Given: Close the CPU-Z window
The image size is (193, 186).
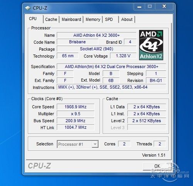Looking at the screenshot, I should (x=164, y=7).
